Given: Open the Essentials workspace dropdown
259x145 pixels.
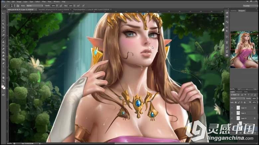Looking at the screenshot, I should pos(250,6).
